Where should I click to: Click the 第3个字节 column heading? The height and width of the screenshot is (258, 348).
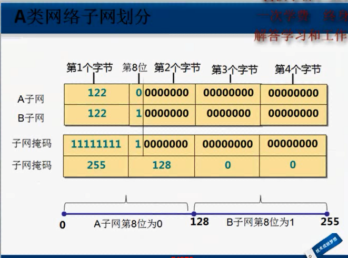(234, 70)
